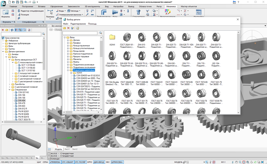Toggle оПРИВЯЗКА object snap
This screenshot has width=267, height=164.
(x=55, y=162)
